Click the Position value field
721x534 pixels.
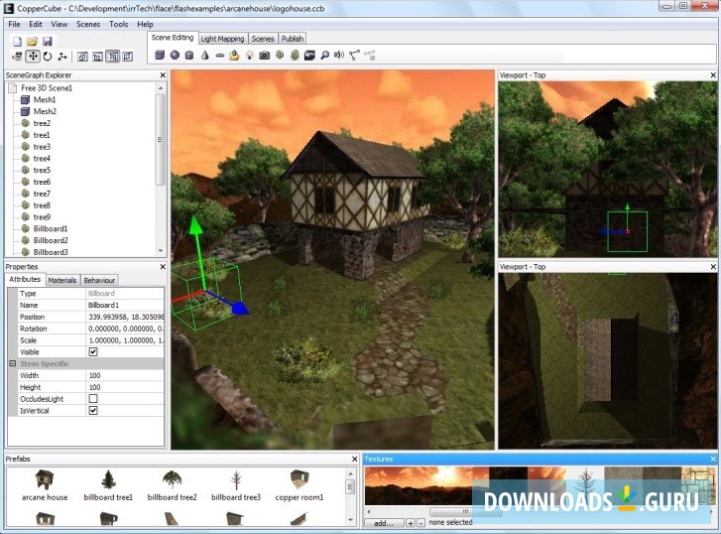(125, 317)
